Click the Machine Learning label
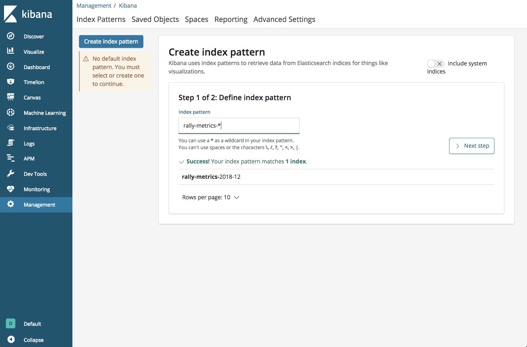This screenshot has height=347, width=527. coord(45,113)
